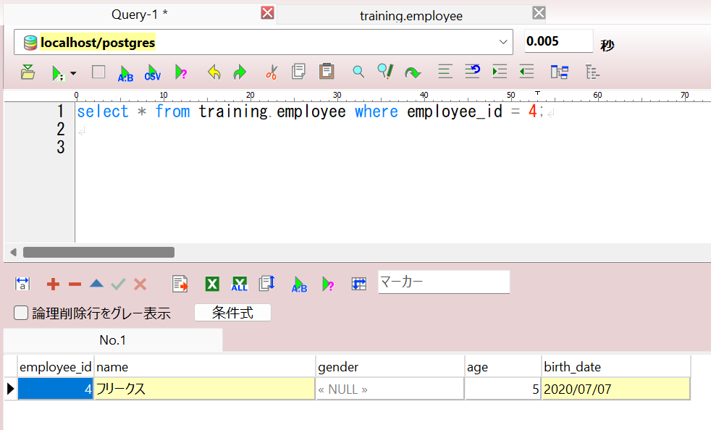Click the gender NULL cell

coord(390,389)
